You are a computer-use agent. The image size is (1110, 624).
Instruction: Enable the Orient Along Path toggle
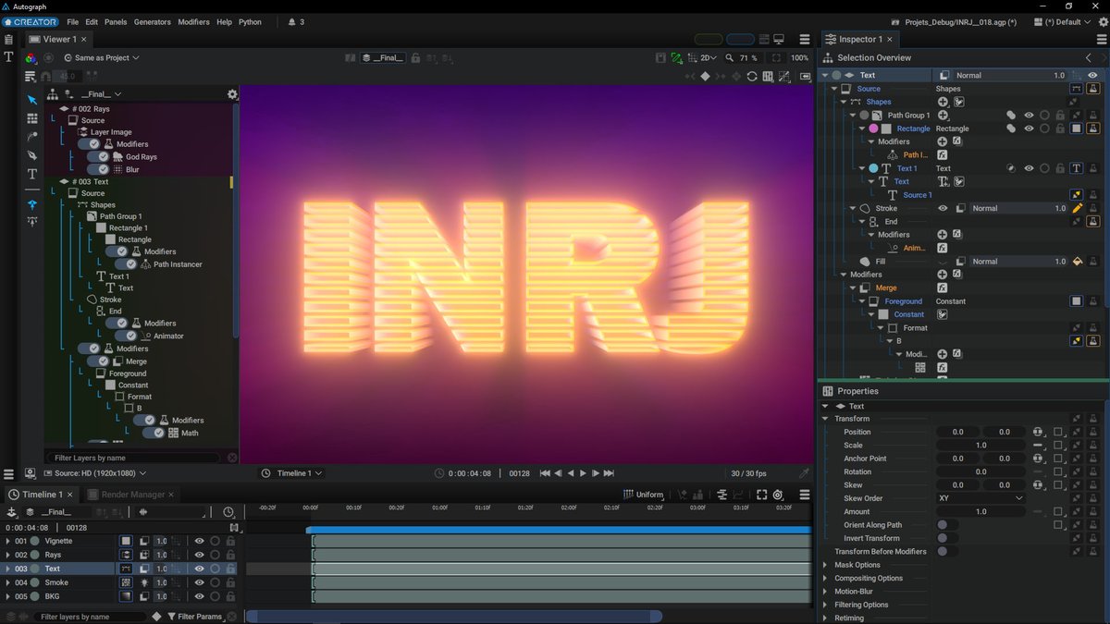point(947,525)
